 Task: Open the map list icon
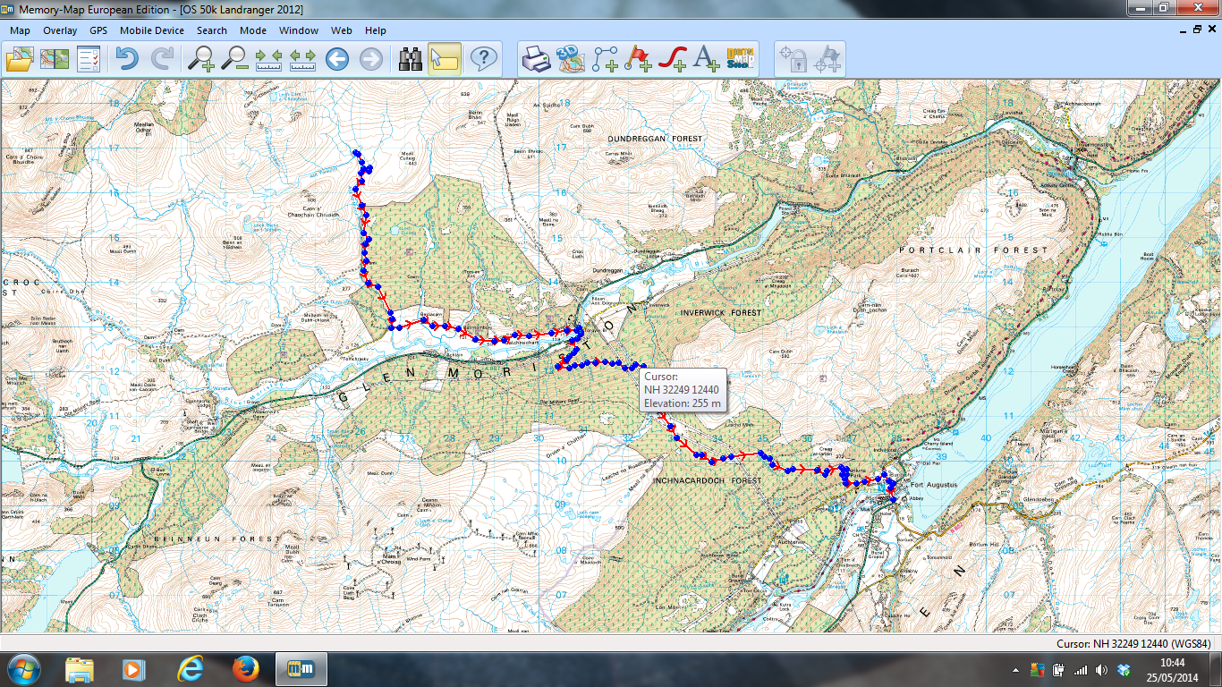coord(55,59)
